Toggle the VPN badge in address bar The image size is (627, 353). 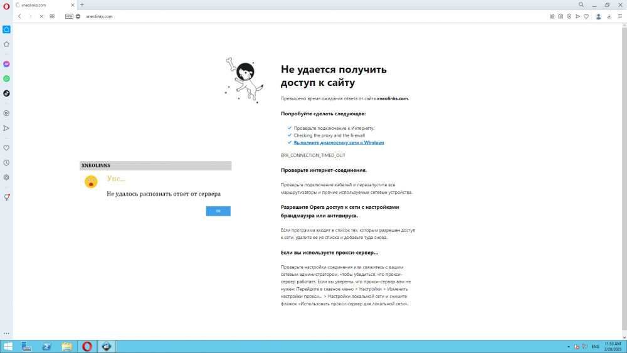click(x=69, y=16)
